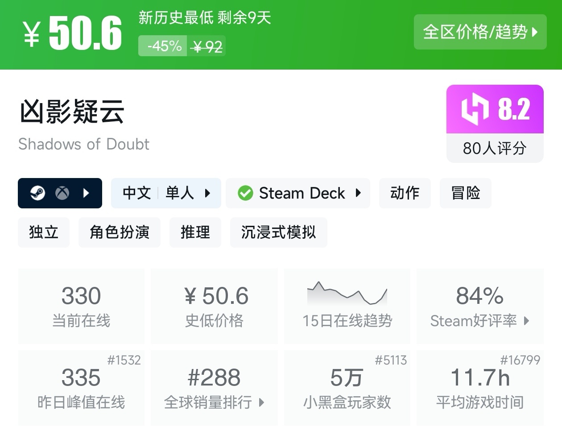Click the #16799 rank label
The width and height of the screenshot is (562, 427).
pyautogui.click(x=520, y=360)
